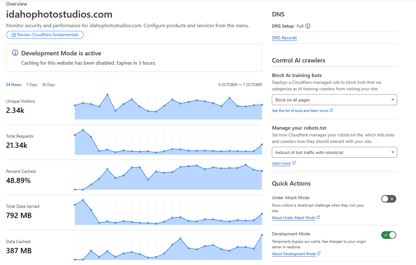The width and height of the screenshot is (416, 265).
Task: Click Caching has been disabled expiry notice
Action: (x=89, y=63)
